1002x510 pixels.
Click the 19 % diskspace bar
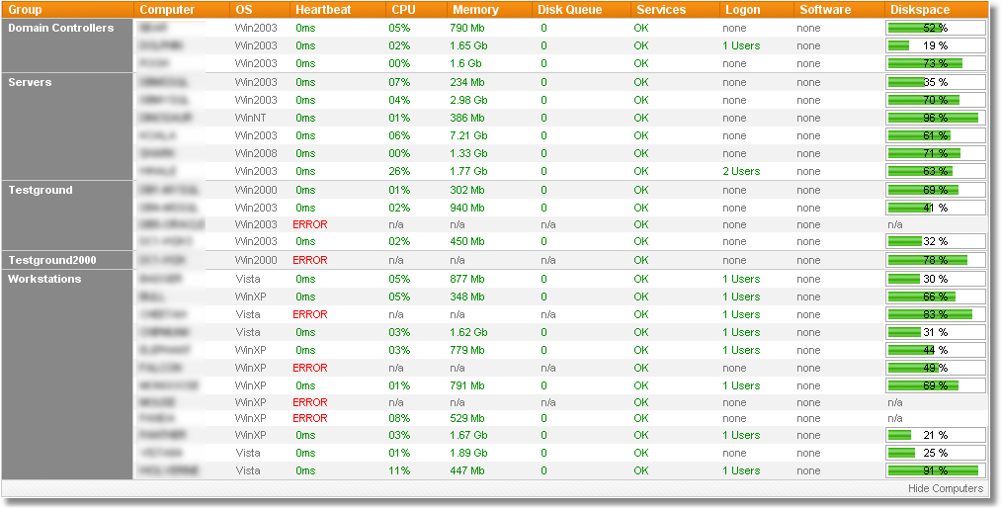click(x=936, y=46)
